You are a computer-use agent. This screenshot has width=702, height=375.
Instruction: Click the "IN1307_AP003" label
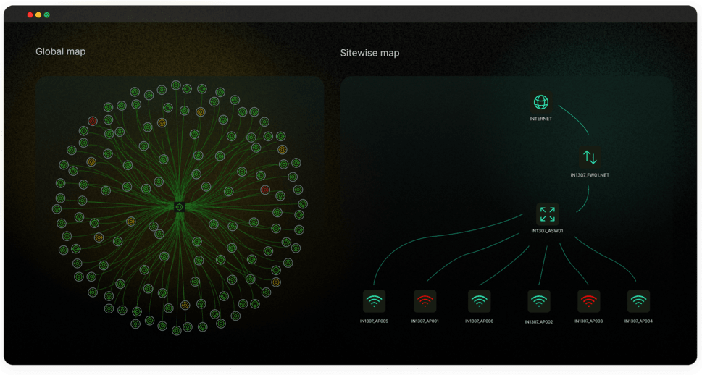[589, 321]
